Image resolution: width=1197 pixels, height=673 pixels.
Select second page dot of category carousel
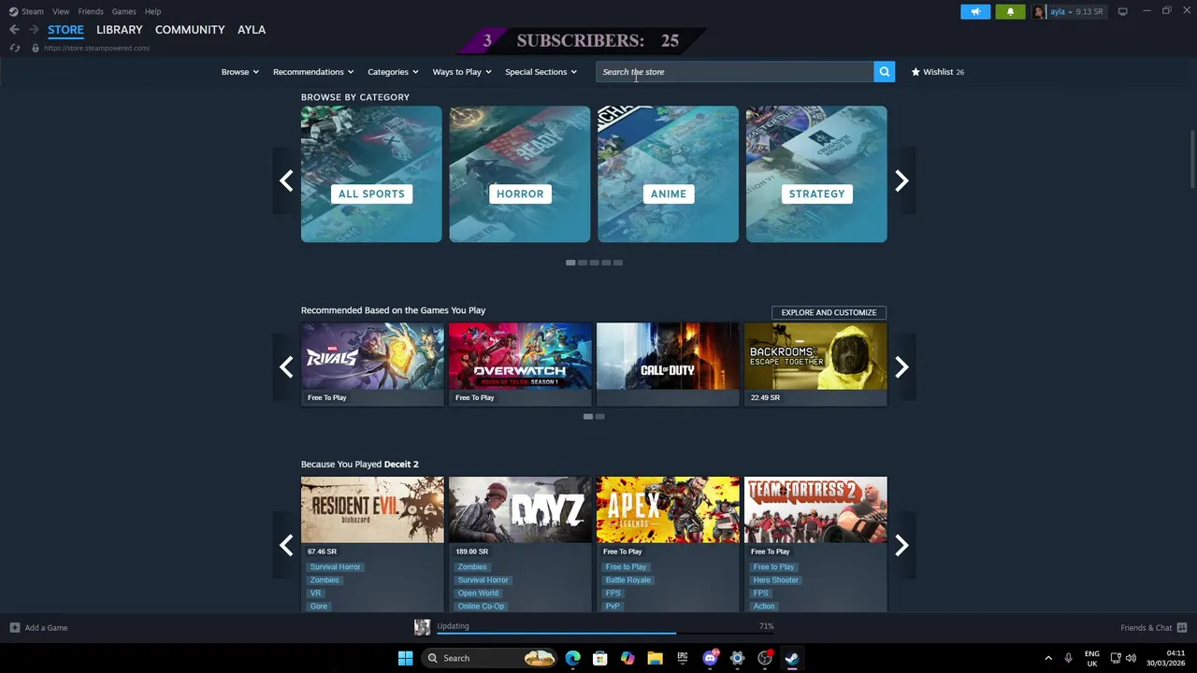click(x=583, y=263)
